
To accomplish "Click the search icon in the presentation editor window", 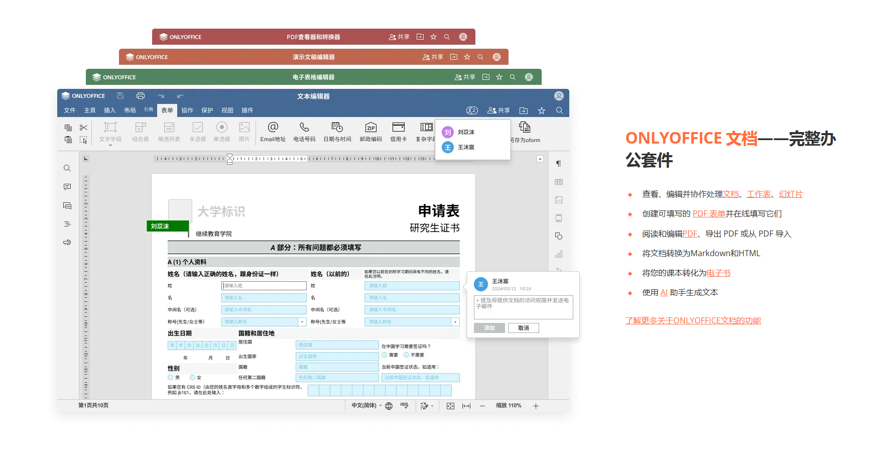I will pyautogui.click(x=480, y=57).
